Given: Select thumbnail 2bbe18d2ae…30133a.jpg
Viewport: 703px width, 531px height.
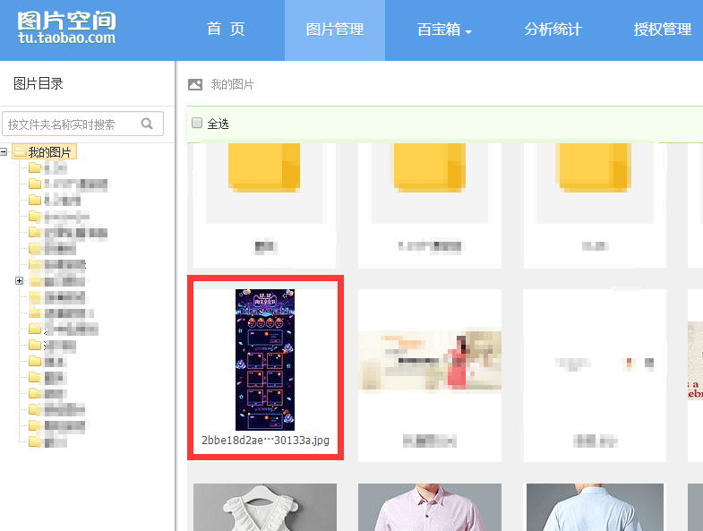Looking at the screenshot, I should [265, 360].
